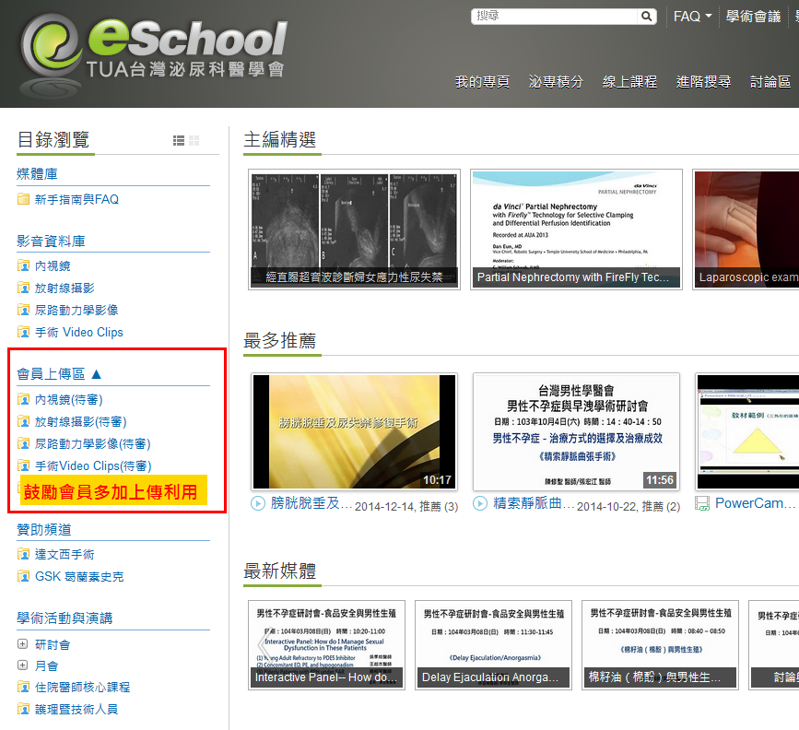The image size is (799, 730).
Task: Open the GSK 葛蘭素史克 channel link
Action: pyautogui.click(x=79, y=577)
